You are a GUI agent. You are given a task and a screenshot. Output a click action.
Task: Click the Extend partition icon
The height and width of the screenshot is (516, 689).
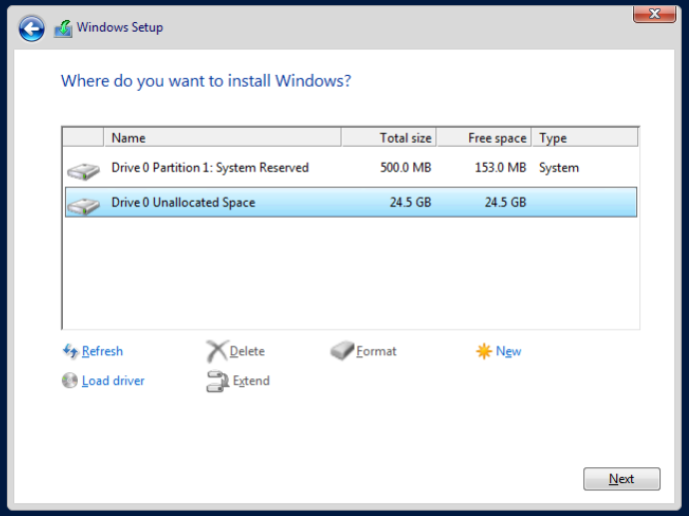coord(217,380)
